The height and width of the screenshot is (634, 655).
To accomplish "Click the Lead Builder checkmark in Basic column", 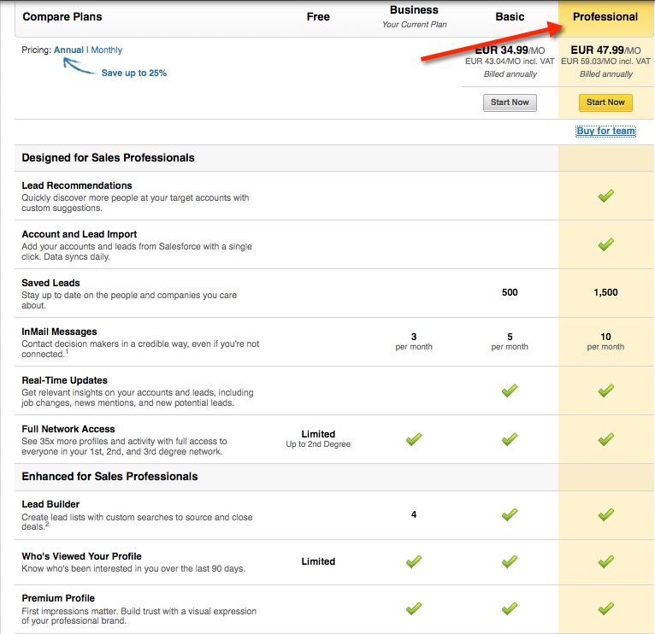I will 510,514.
